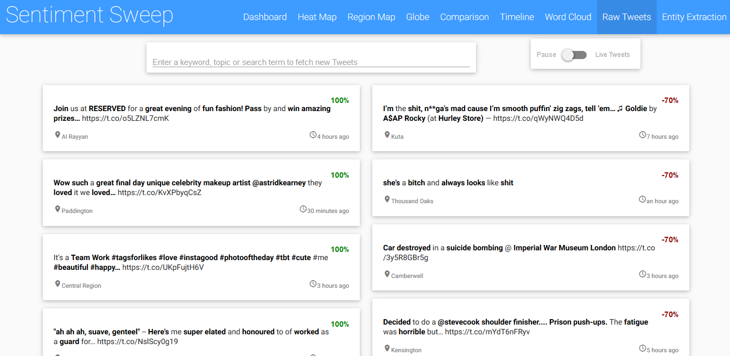Click the Sentiment Sweep logo title
730x356 pixels.
90,16
